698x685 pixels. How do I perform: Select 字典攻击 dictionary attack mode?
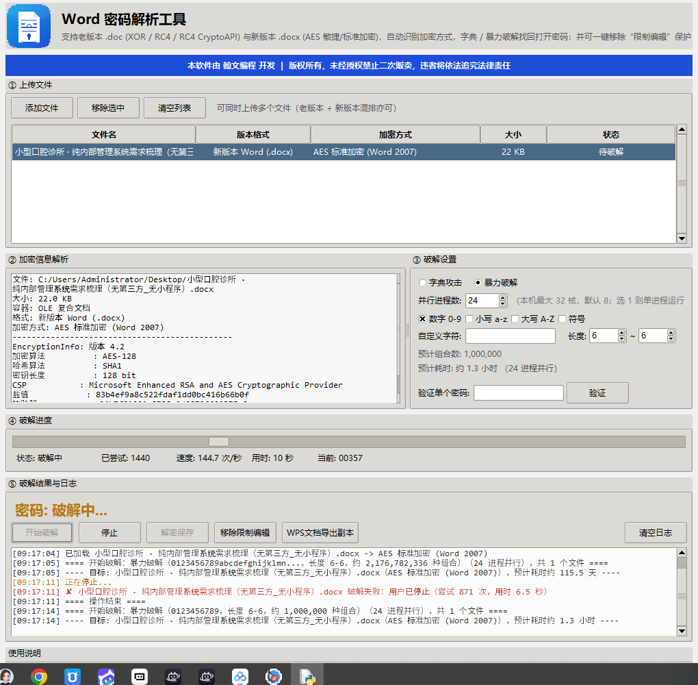(x=440, y=282)
